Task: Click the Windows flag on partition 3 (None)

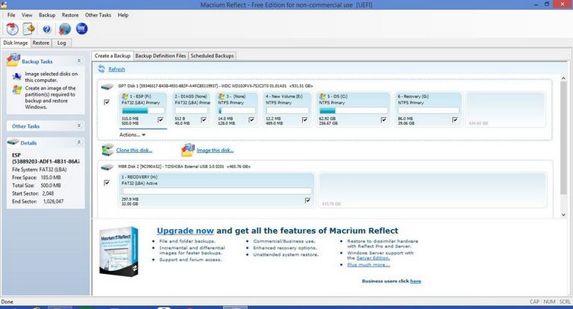Action: pyautogui.click(x=221, y=96)
